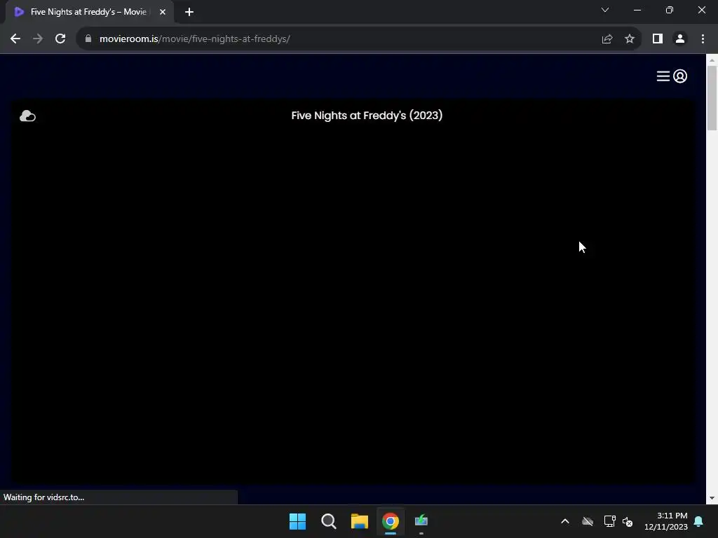This screenshot has width=718, height=538.
Task: Close the Five Nights at Freddy's tab
Action: 163,12
